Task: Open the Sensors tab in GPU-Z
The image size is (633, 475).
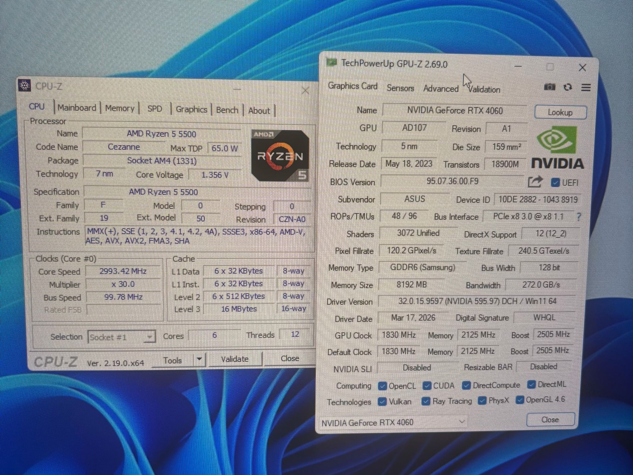Action: 400,88
